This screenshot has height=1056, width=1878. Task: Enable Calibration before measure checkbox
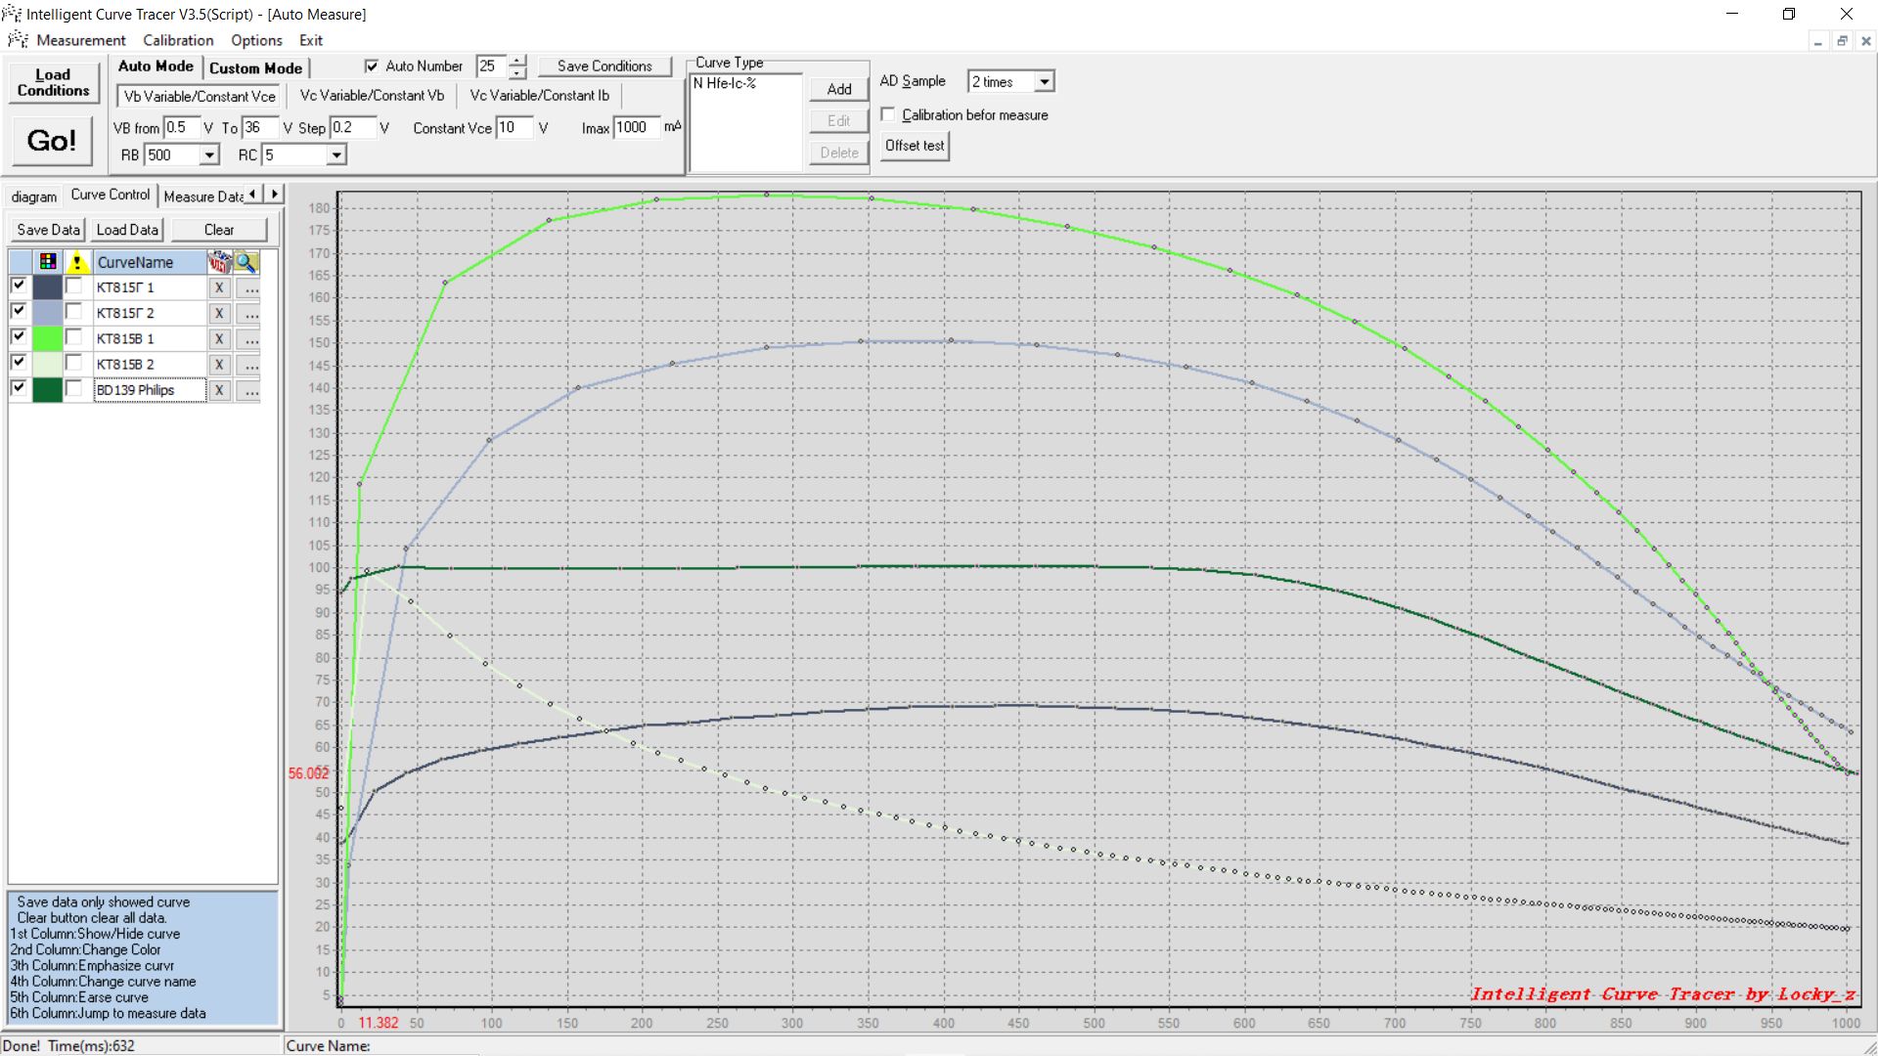tap(888, 115)
